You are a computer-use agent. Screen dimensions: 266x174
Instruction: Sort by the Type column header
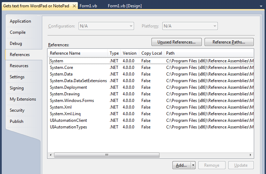pyautogui.click(x=114, y=53)
